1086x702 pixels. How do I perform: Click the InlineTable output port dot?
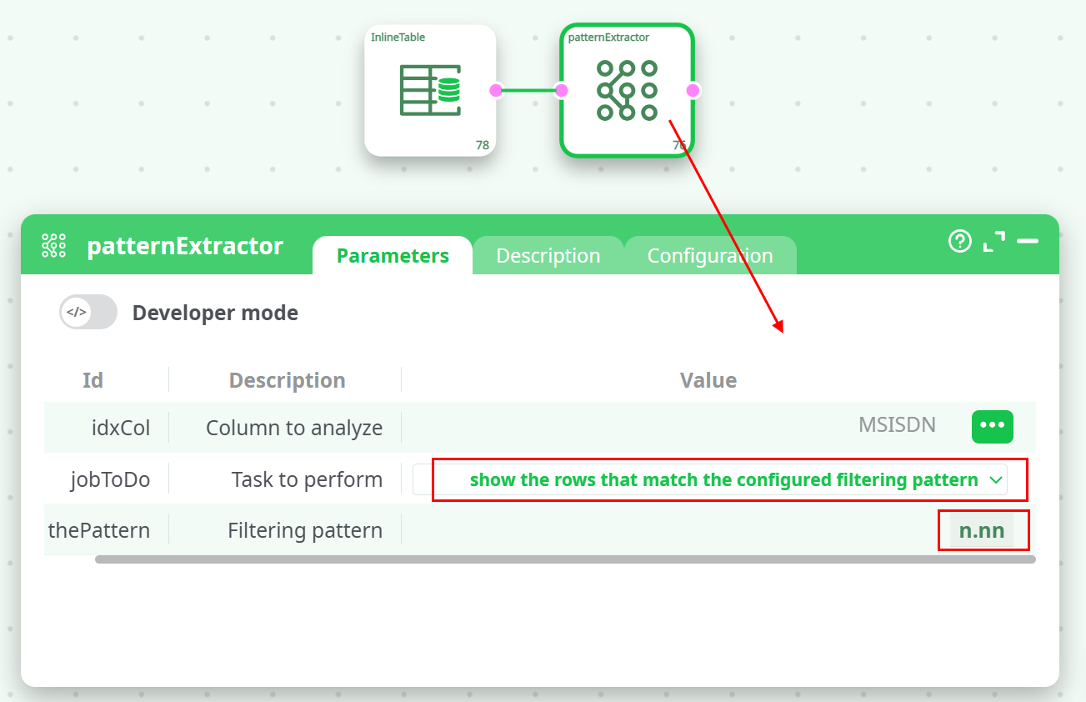(496, 90)
